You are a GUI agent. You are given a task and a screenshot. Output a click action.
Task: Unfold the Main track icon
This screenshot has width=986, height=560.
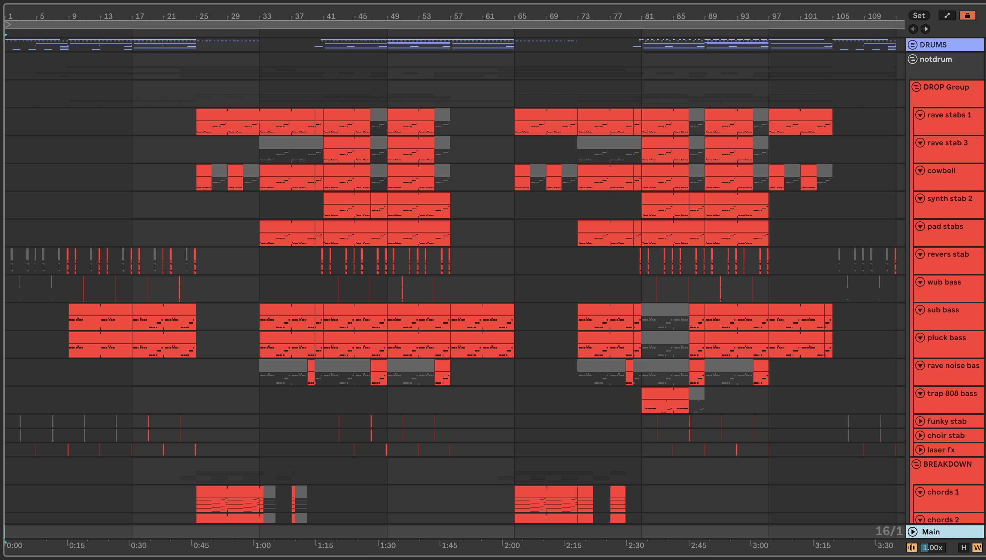(x=913, y=531)
